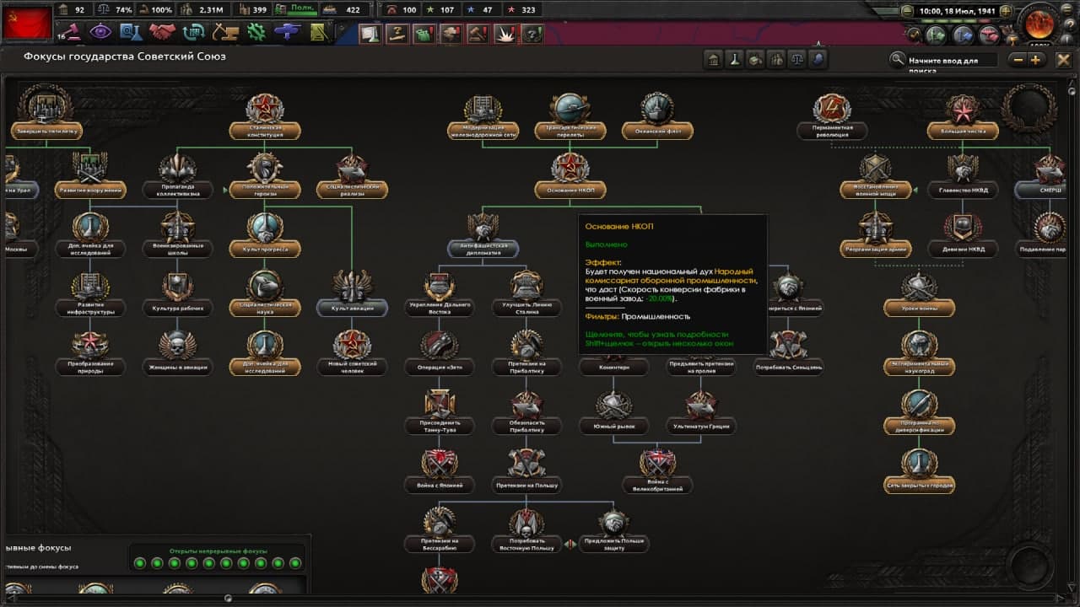Close the focus tree window
Viewport: 1080px width, 607px height.
[x=1064, y=60]
